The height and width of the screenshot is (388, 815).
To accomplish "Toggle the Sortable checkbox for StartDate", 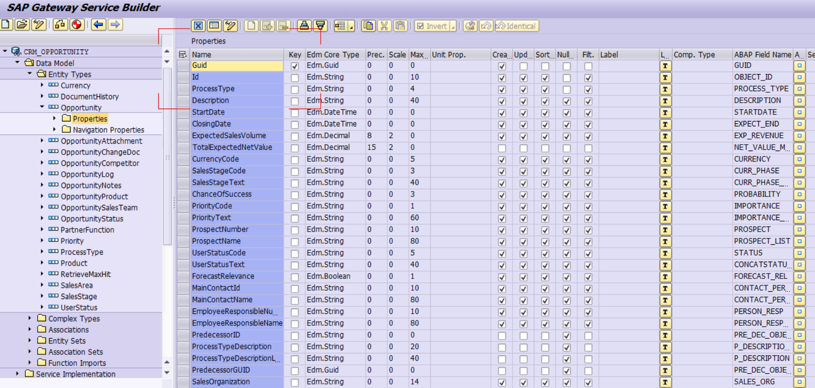I will (545, 113).
